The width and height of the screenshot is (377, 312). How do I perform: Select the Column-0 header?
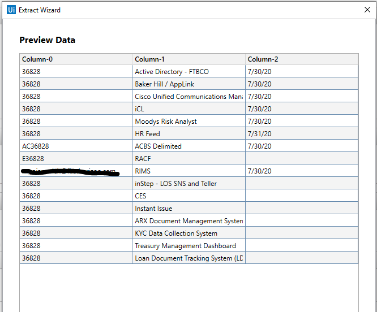click(76, 59)
